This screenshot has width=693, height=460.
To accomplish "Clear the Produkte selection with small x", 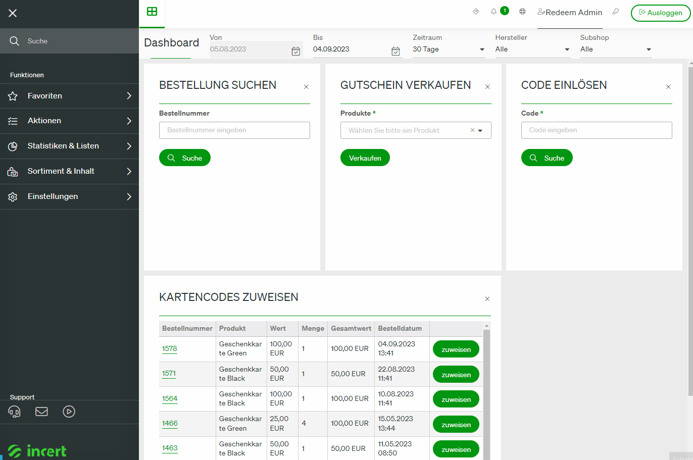I will coord(472,130).
